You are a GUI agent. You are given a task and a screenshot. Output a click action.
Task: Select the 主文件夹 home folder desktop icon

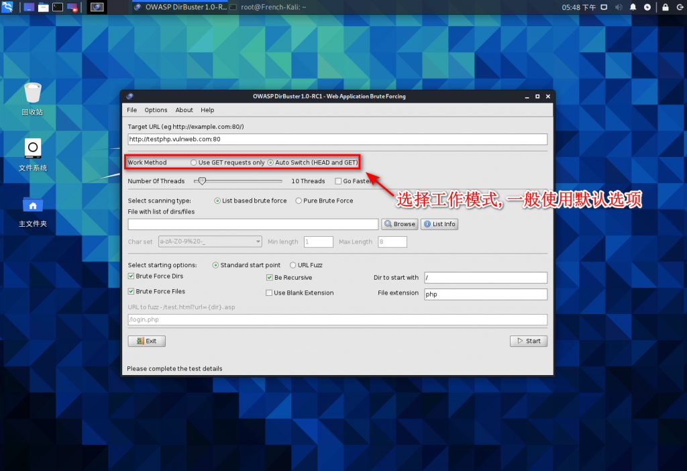(33, 212)
